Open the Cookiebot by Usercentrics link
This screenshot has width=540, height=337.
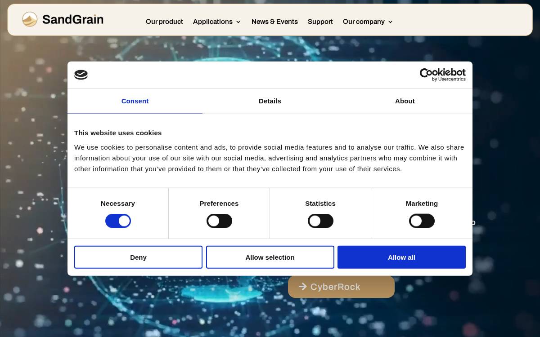point(442,75)
